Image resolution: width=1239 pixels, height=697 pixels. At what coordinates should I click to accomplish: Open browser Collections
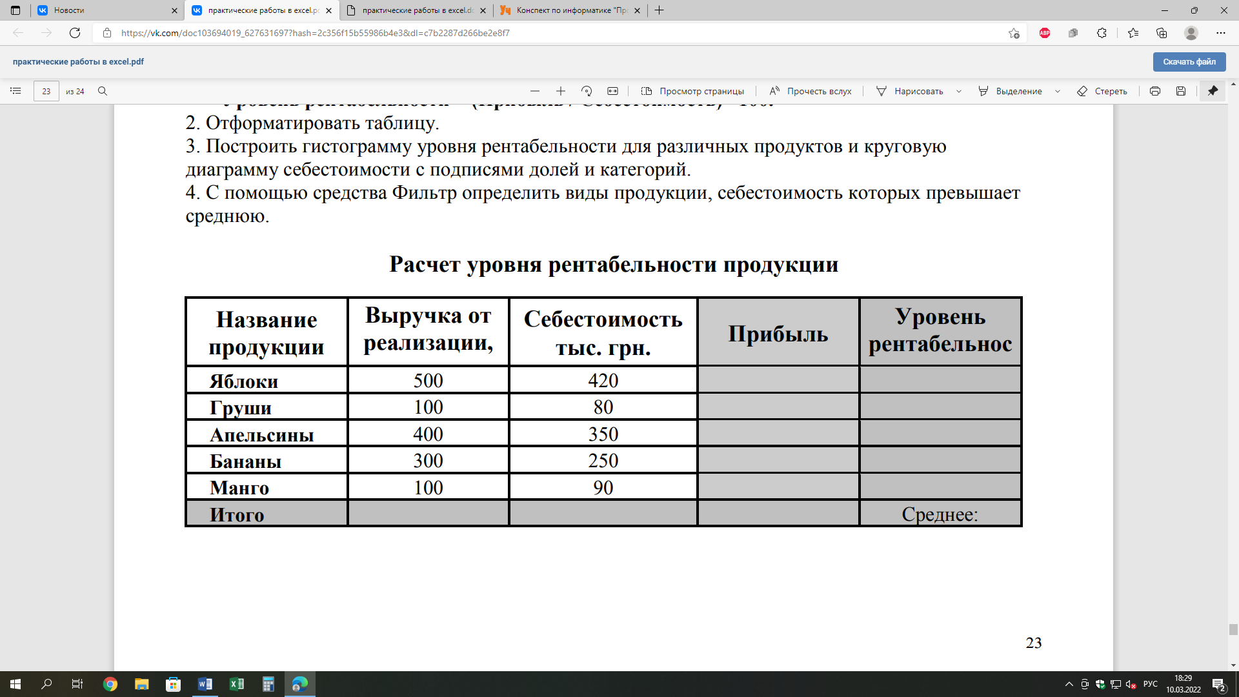[1162, 33]
